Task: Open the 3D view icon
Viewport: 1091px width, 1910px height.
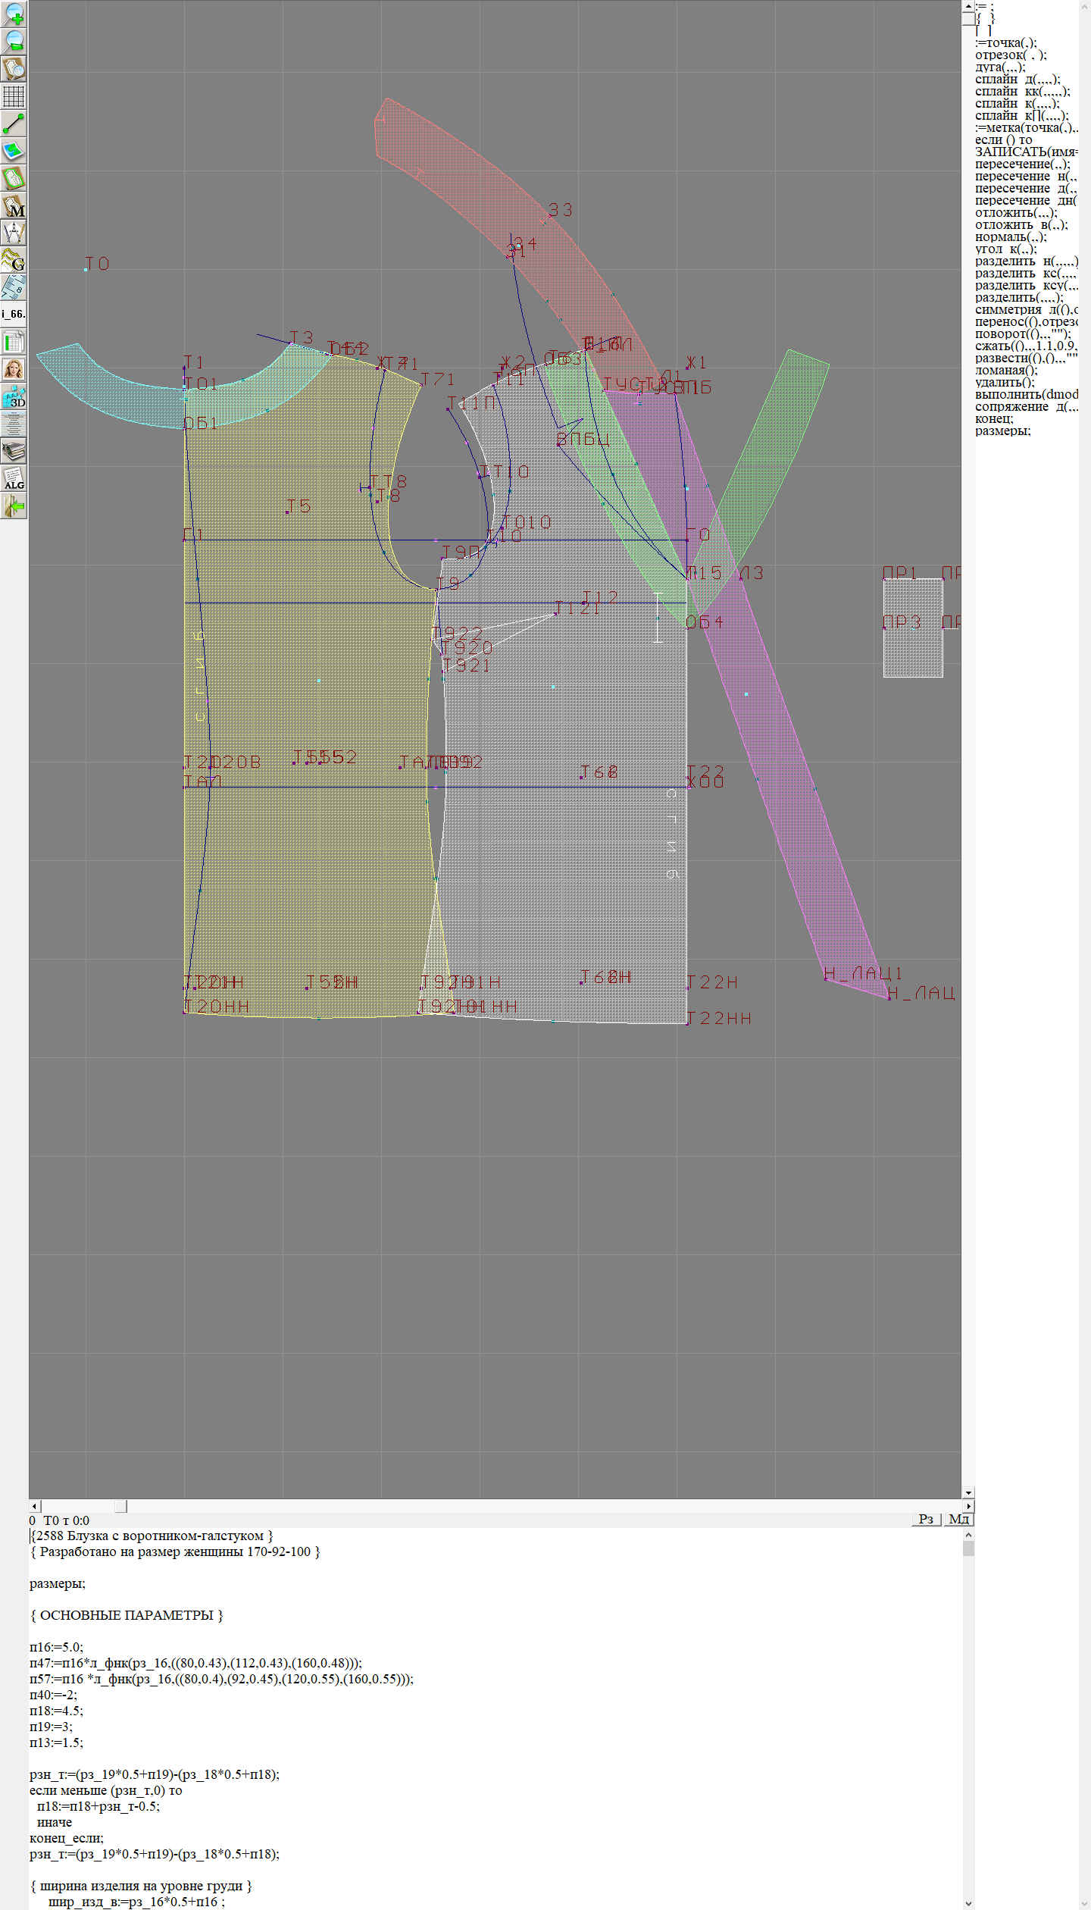Action: coord(14,396)
